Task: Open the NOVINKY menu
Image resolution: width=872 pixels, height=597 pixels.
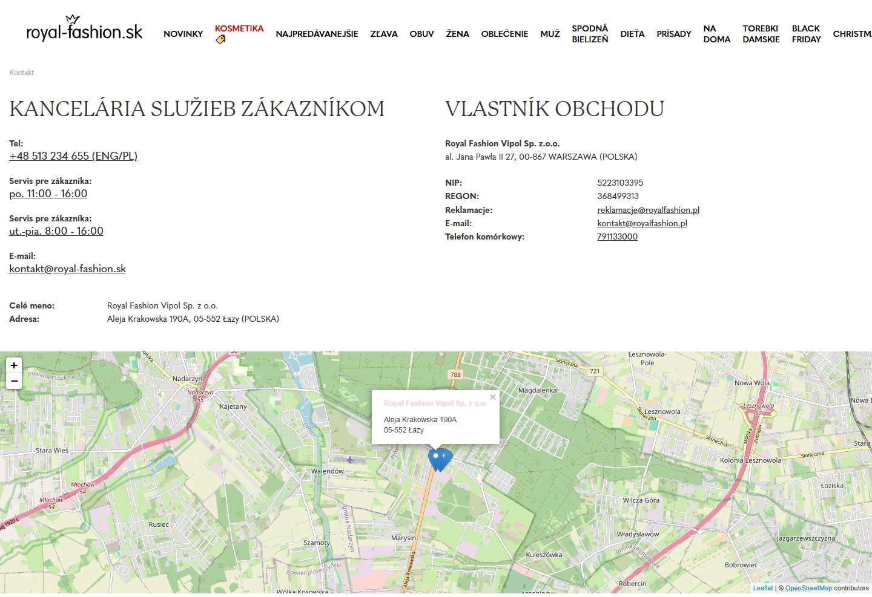Action: coord(183,34)
